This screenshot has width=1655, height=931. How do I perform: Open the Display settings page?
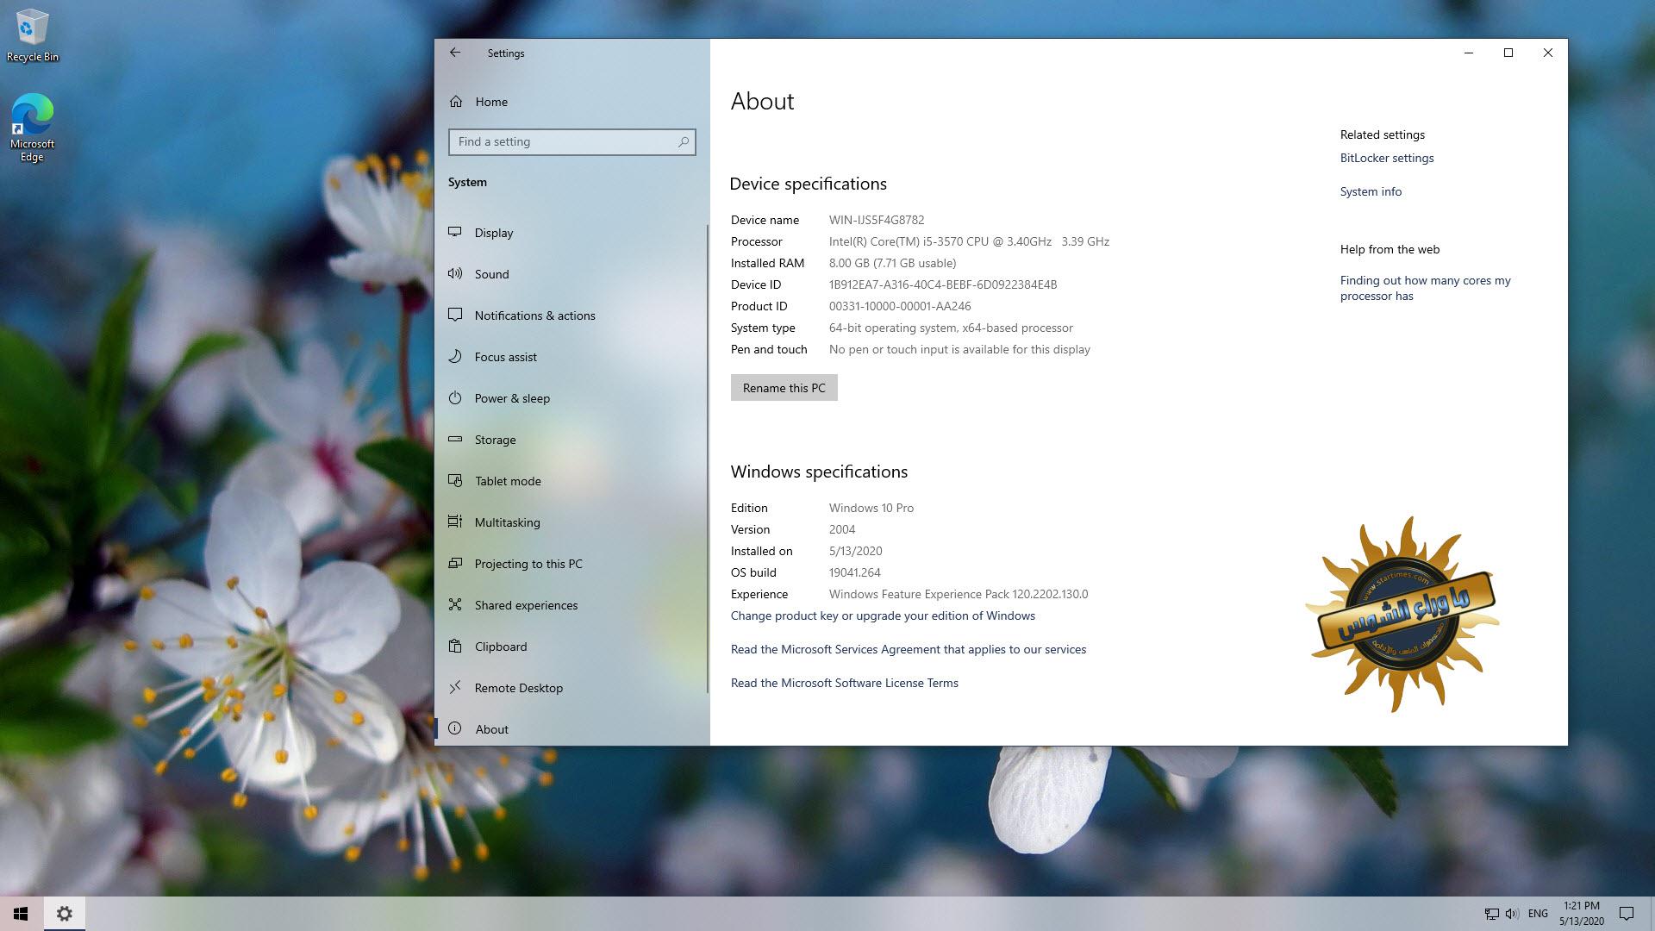pyautogui.click(x=494, y=233)
